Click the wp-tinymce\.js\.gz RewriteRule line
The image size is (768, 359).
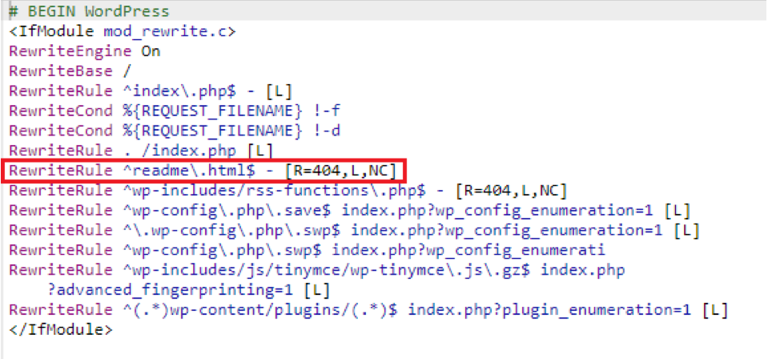coord(317,270)
